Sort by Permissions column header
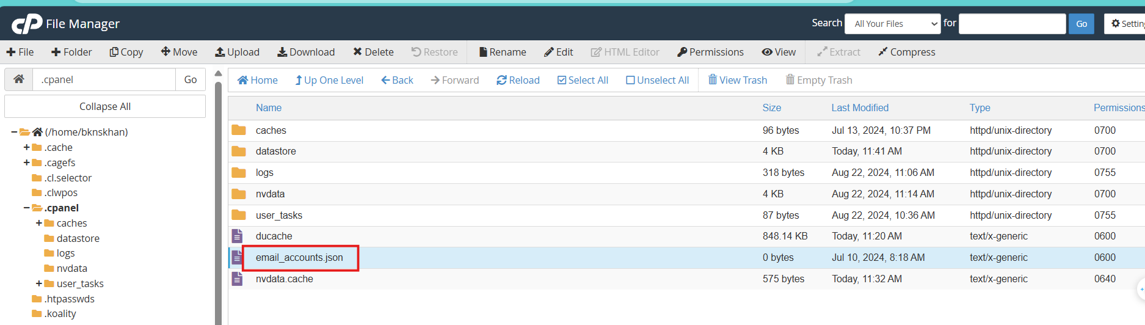 click(1119, 108)
